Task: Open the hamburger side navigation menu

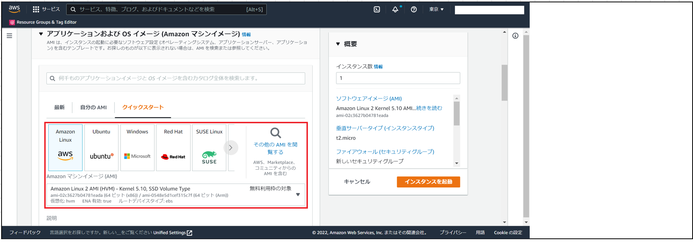Action: (9, 36)
